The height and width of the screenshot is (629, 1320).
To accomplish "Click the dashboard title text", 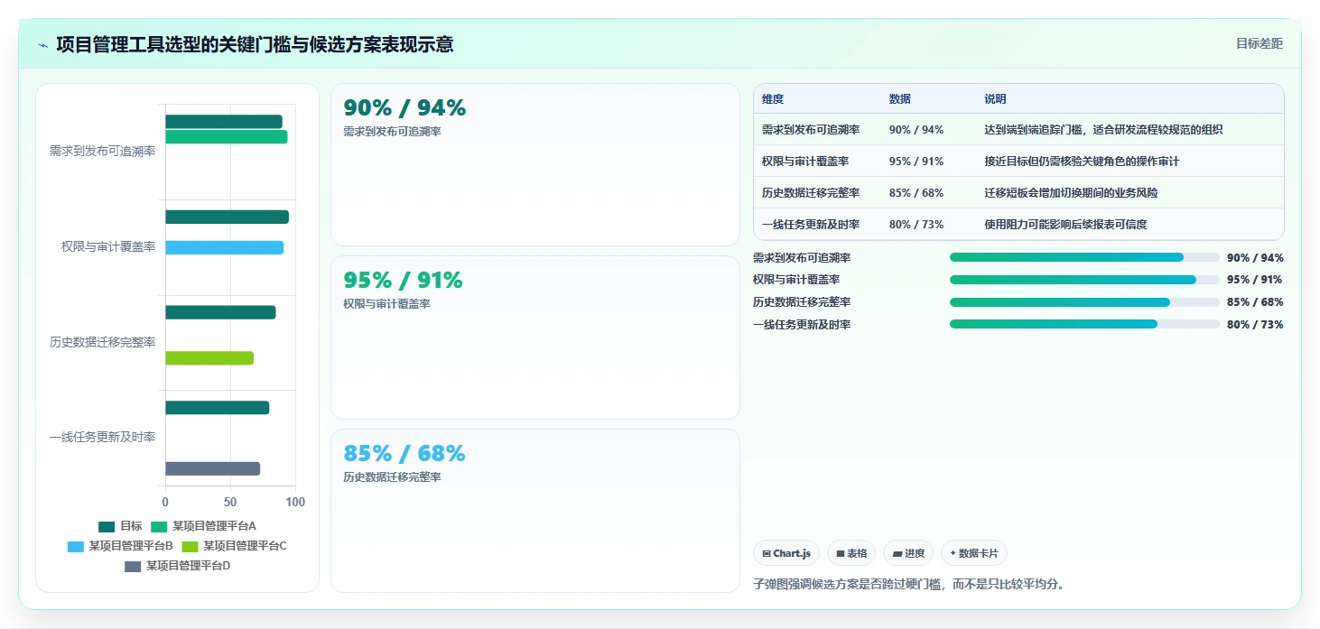I will pyautogui.click(x=255, y=44).
